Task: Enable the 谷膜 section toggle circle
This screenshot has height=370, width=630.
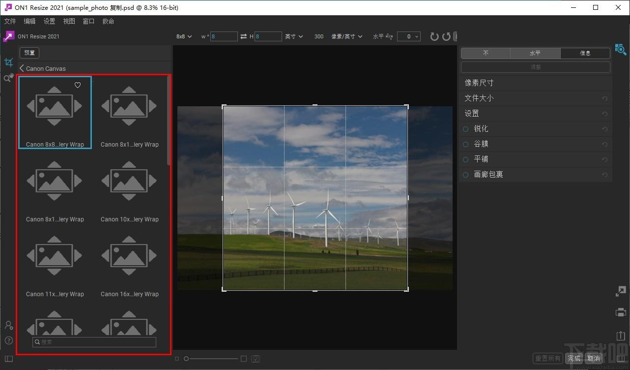Action: [465, 144]
